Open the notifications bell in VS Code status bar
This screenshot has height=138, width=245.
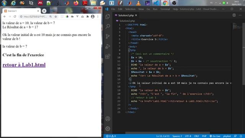point(241,136)
